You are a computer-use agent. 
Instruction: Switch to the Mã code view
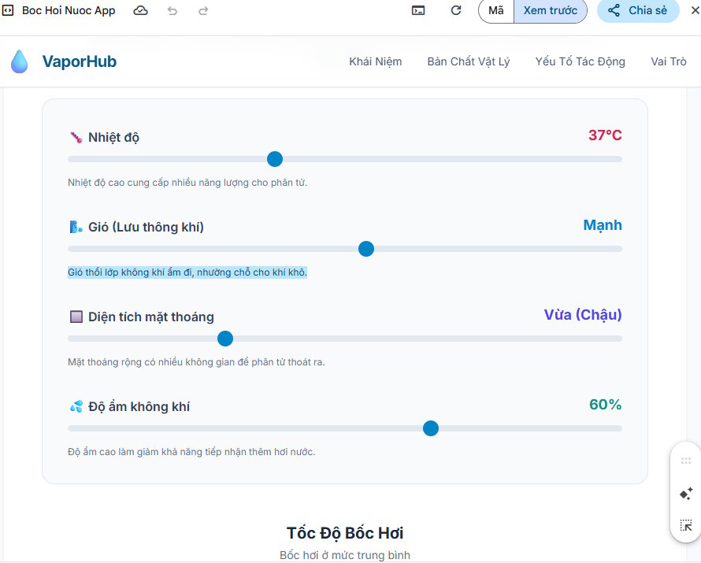pos(496,10)
